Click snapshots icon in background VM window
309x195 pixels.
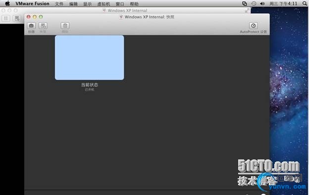tap(17, 18)
